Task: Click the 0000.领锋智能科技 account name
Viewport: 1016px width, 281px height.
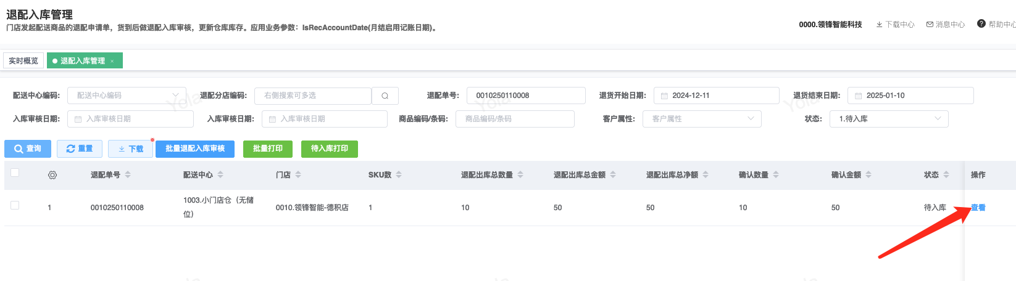Action: click(x=830, y=25)
